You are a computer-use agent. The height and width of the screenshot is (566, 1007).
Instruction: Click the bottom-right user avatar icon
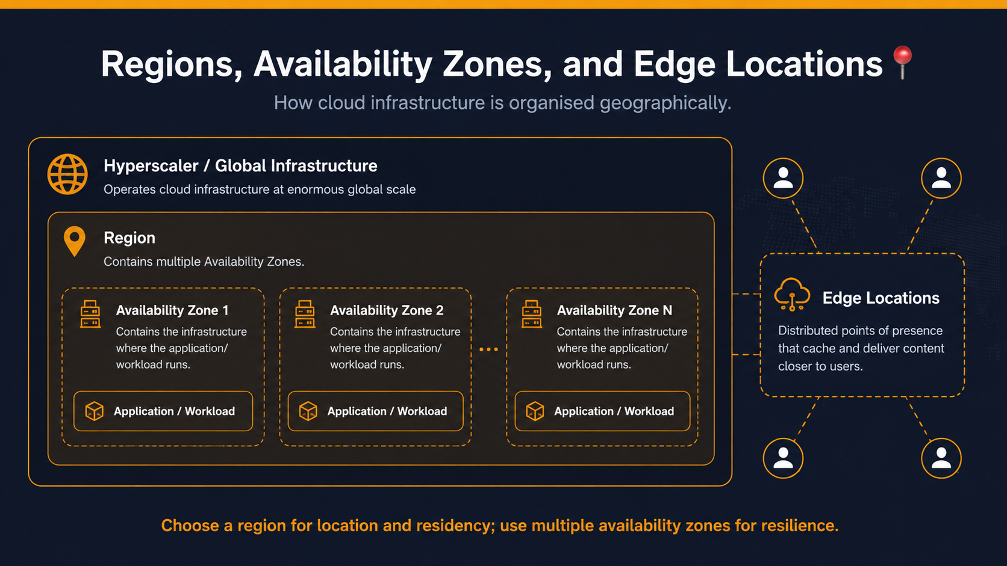pyautogui.click(x=941, y=458)
